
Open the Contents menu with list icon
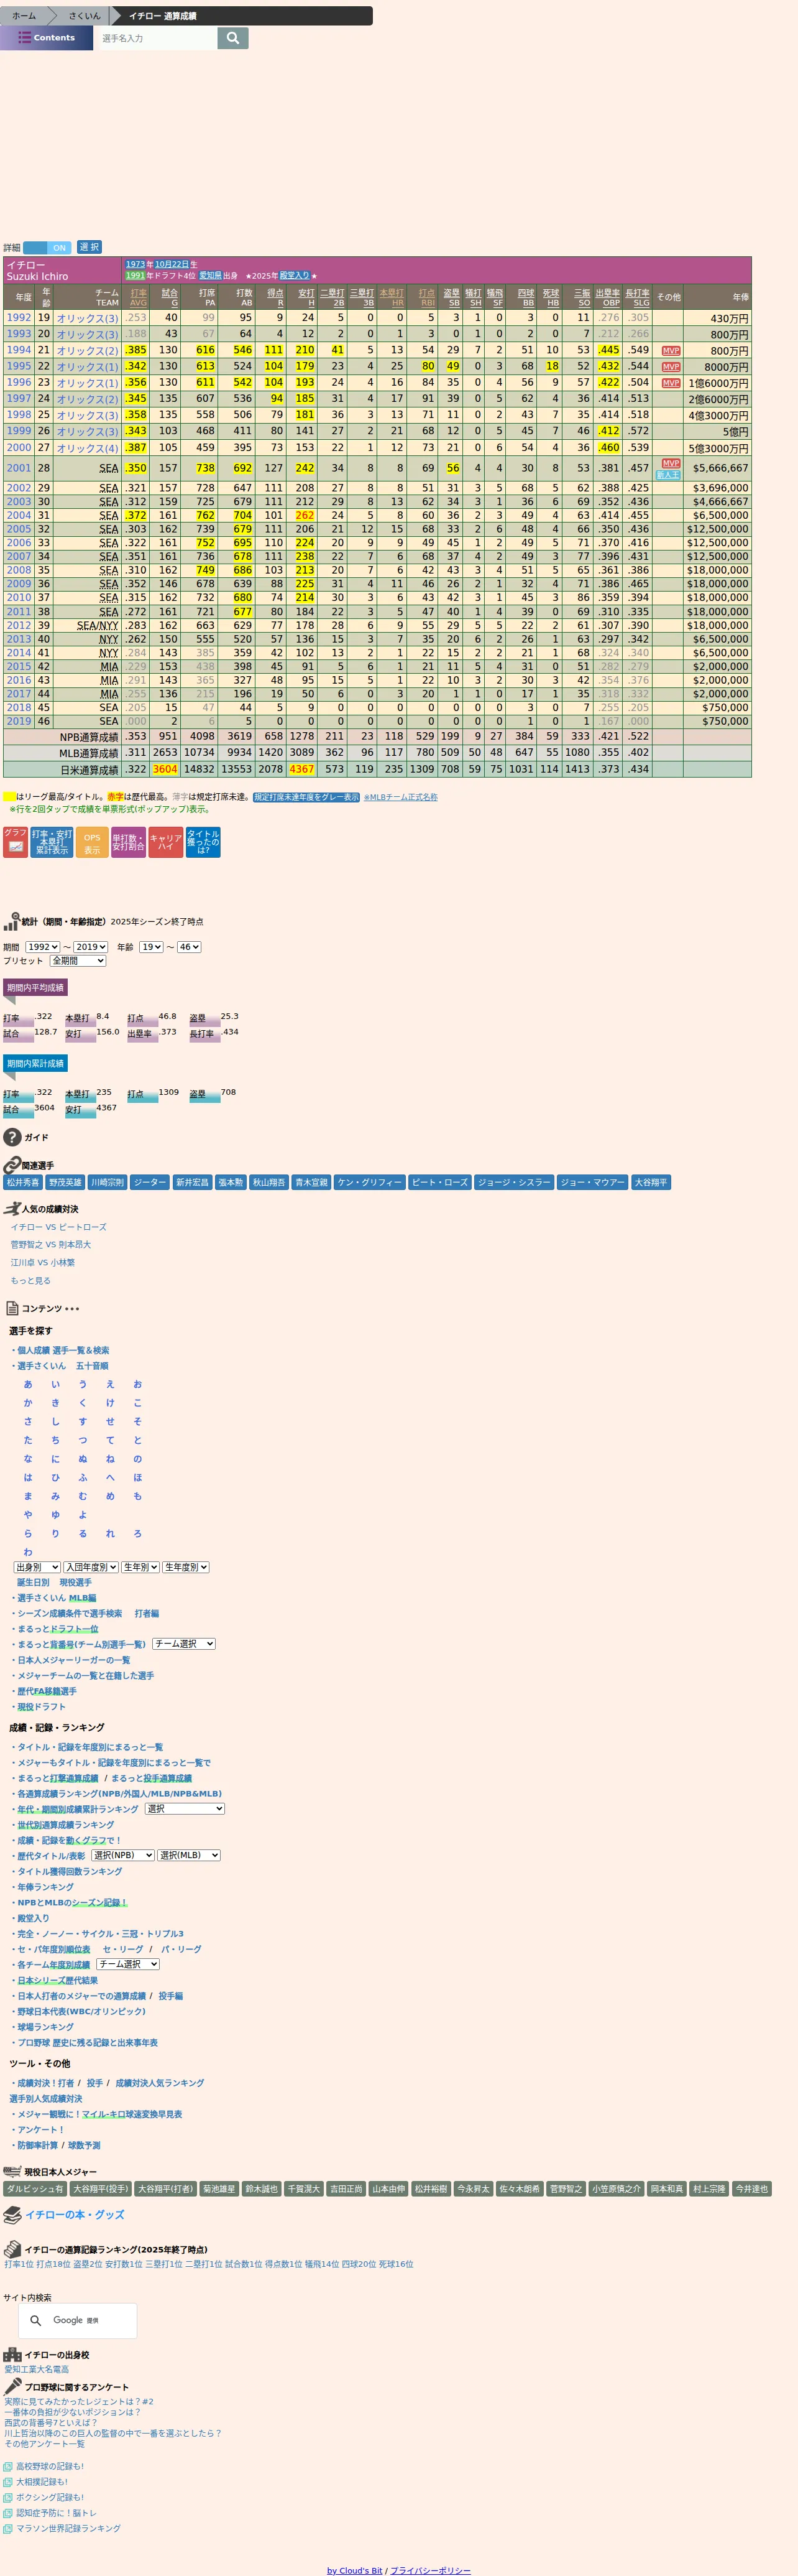[46, 38]
